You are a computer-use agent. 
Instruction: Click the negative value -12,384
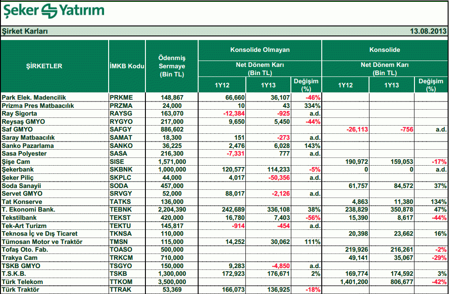(x=234, y=114)
